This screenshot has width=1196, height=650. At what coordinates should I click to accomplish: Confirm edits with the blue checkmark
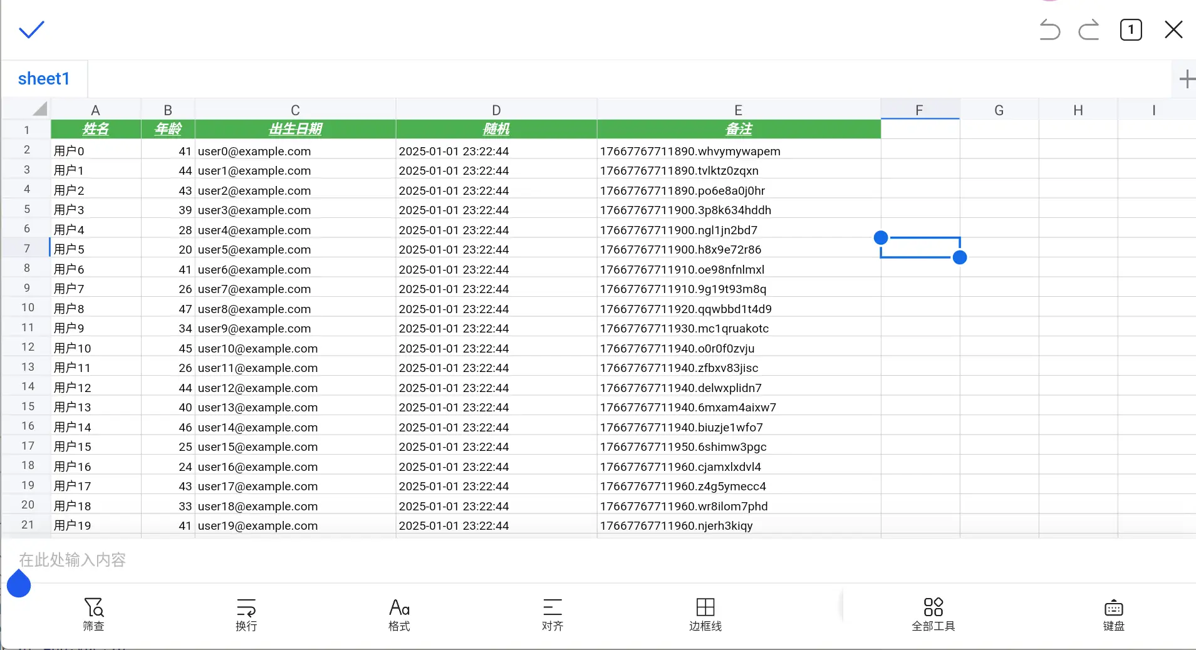[x=31, y=29]
